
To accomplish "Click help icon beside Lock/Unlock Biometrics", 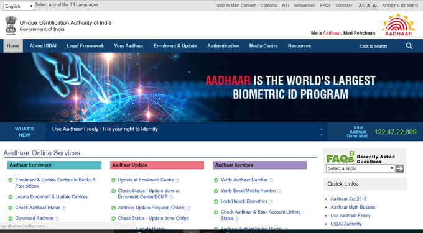I will click(x=271, y=202).
